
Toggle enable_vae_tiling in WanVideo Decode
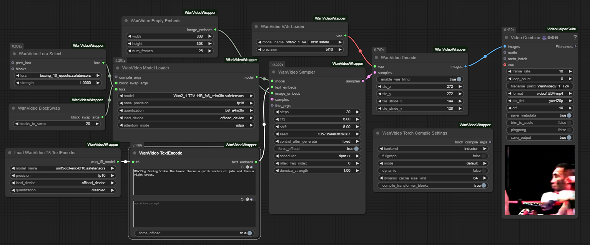(459, 79)
